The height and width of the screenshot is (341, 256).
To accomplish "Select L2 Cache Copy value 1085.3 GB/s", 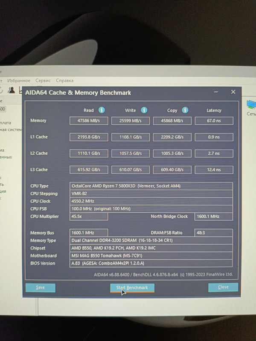I will tap(172, 153).
